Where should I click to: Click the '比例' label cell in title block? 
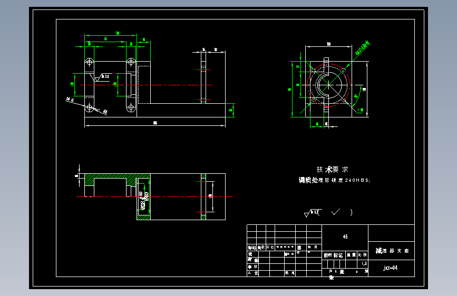coord(362,255)
